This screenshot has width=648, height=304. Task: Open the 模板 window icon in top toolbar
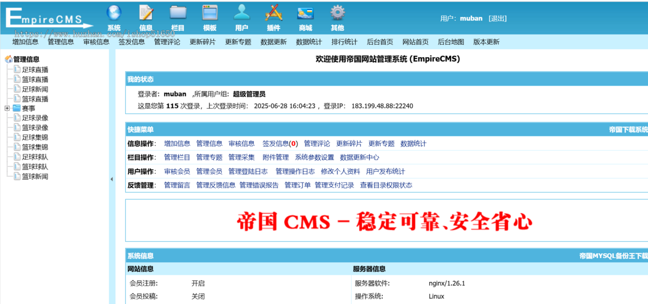tap(210, 12)
